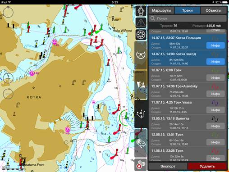Open Инфо for Котка заход track
Image resolution: width=229 pixels, height=172 pixels.
pos(215,62)
